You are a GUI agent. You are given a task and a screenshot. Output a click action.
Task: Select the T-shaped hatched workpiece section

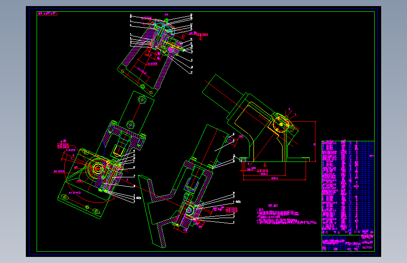[x=158, y=211]
